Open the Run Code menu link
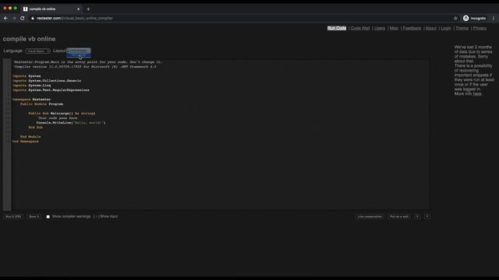 pos(337,28)
